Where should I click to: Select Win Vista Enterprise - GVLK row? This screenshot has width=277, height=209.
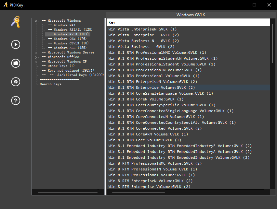coord(143,35)
